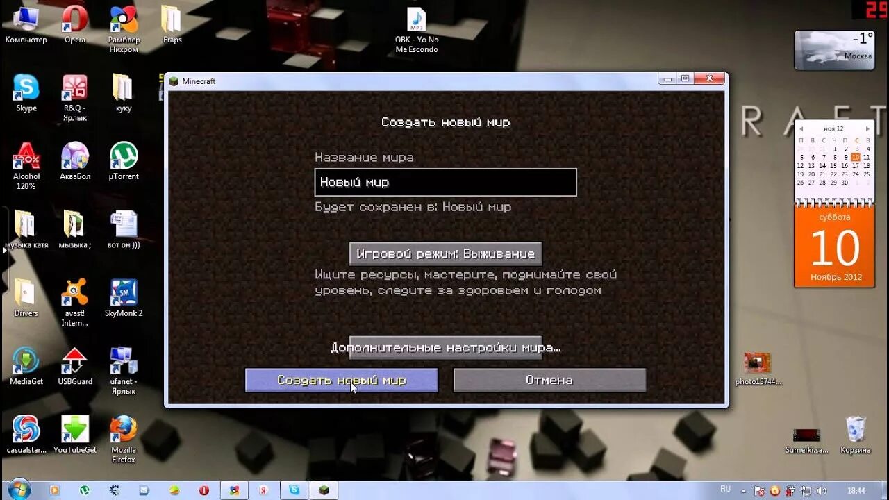Click the world name field 'Новый мир'

tap(445, 182)
